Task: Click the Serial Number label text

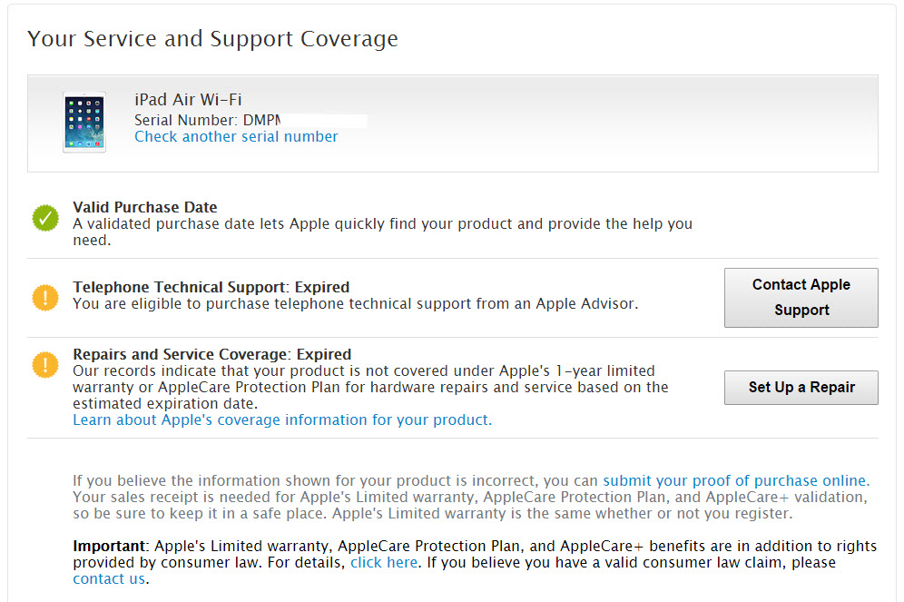Action: coord(186,120)
